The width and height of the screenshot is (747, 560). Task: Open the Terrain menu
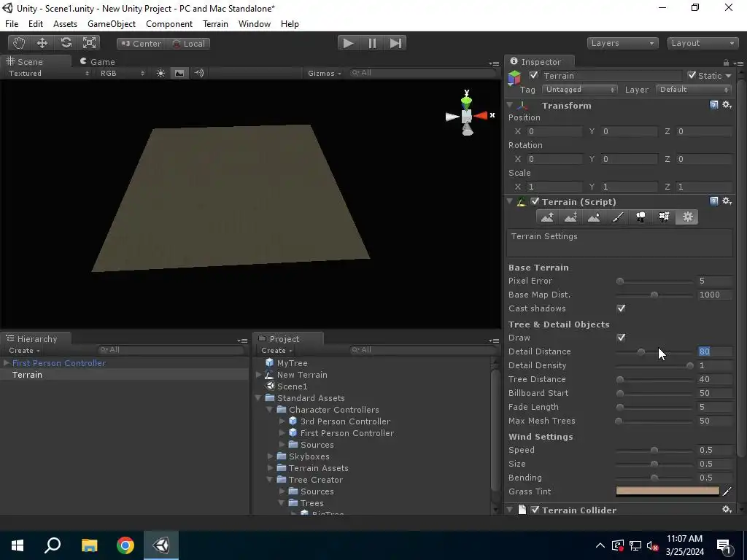(x=215, y=24)
